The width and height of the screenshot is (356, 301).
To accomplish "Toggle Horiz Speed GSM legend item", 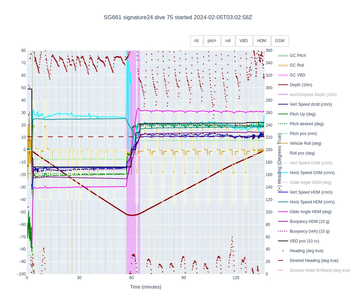I will click(312, 173).
